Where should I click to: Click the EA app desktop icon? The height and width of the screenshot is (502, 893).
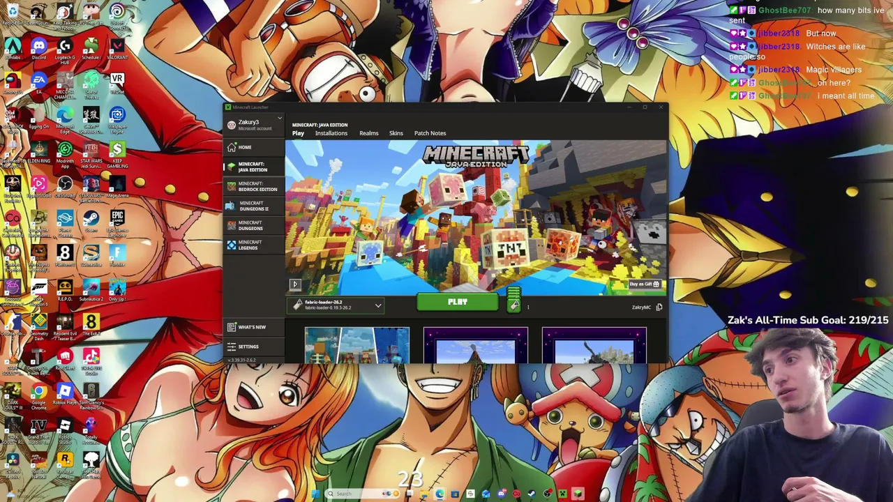(39, 84)
